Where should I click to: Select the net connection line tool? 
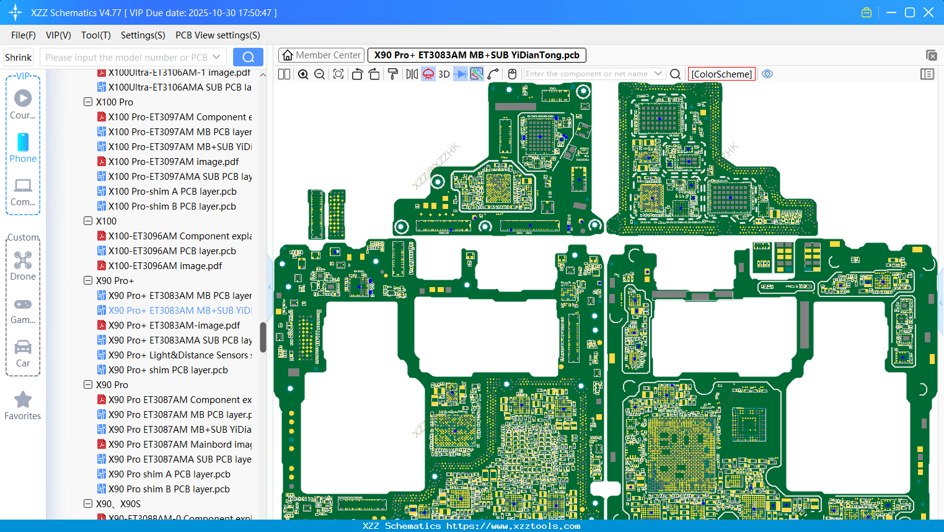click(493, 74)
